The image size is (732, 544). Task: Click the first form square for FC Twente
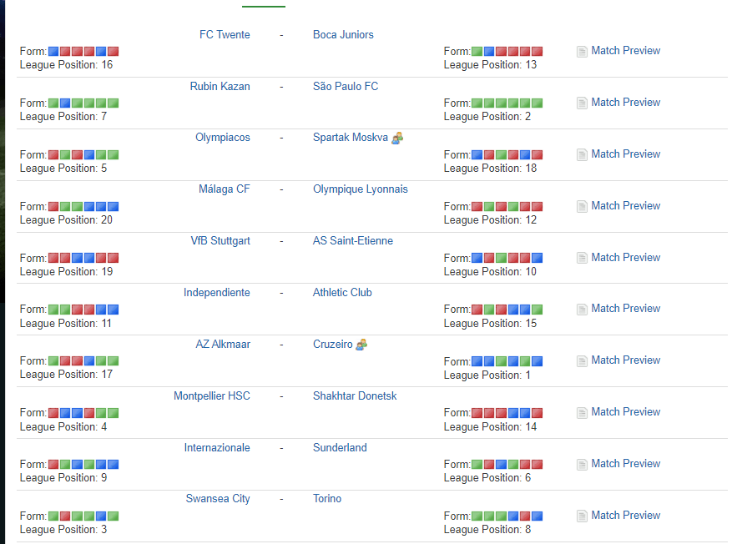click(53, 52)
